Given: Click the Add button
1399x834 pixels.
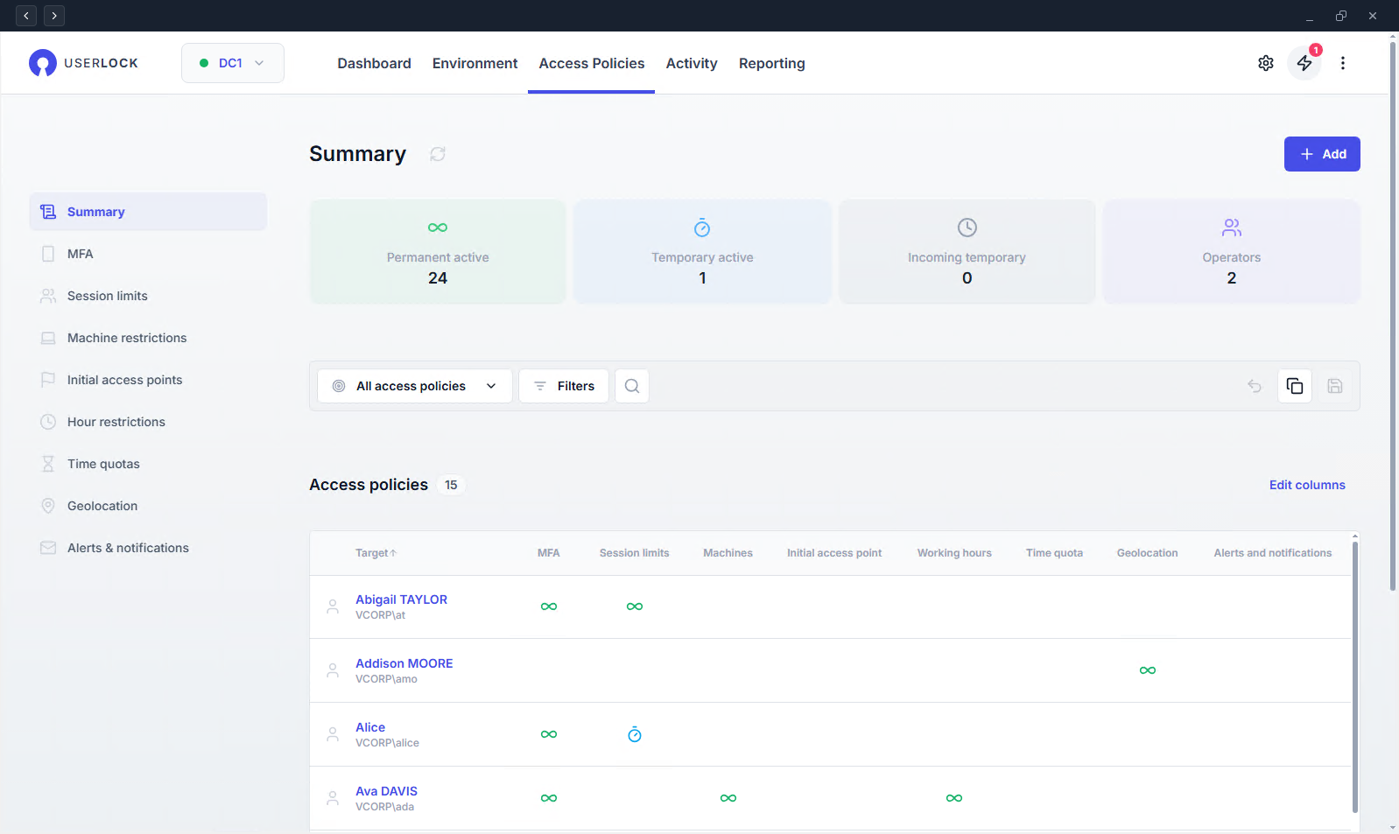Looking at the screenshot, I should (x=1321, y=154).
